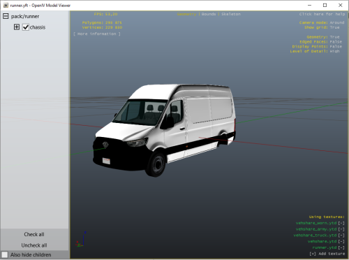Viewport: 349px width, 260px height.
Task: Click the Check all button
Action: 34,234
